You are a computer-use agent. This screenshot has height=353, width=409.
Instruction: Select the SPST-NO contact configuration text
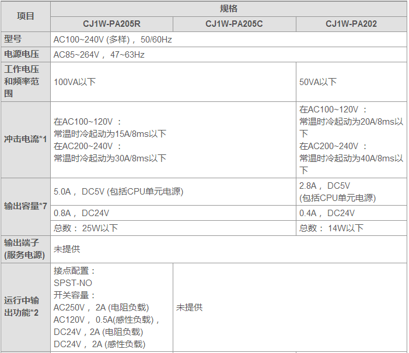tap(73, 283)
